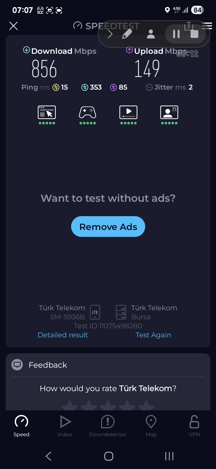Screen dimensions: 216x469
Task: Click the Remove Ads button
Action: [108, 227]
